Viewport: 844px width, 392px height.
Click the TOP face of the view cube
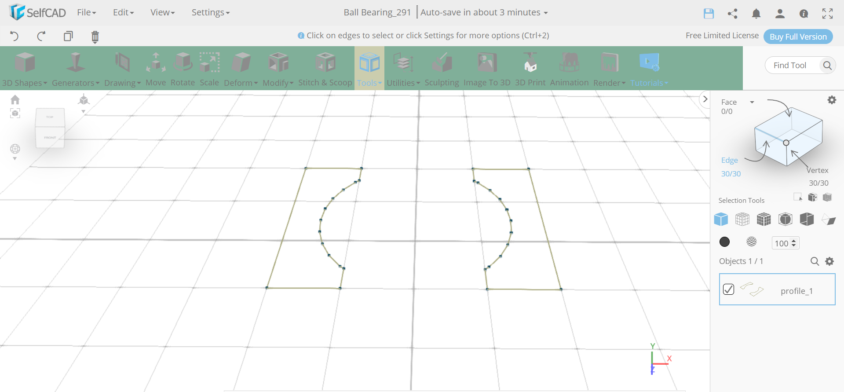pos(50,117)
